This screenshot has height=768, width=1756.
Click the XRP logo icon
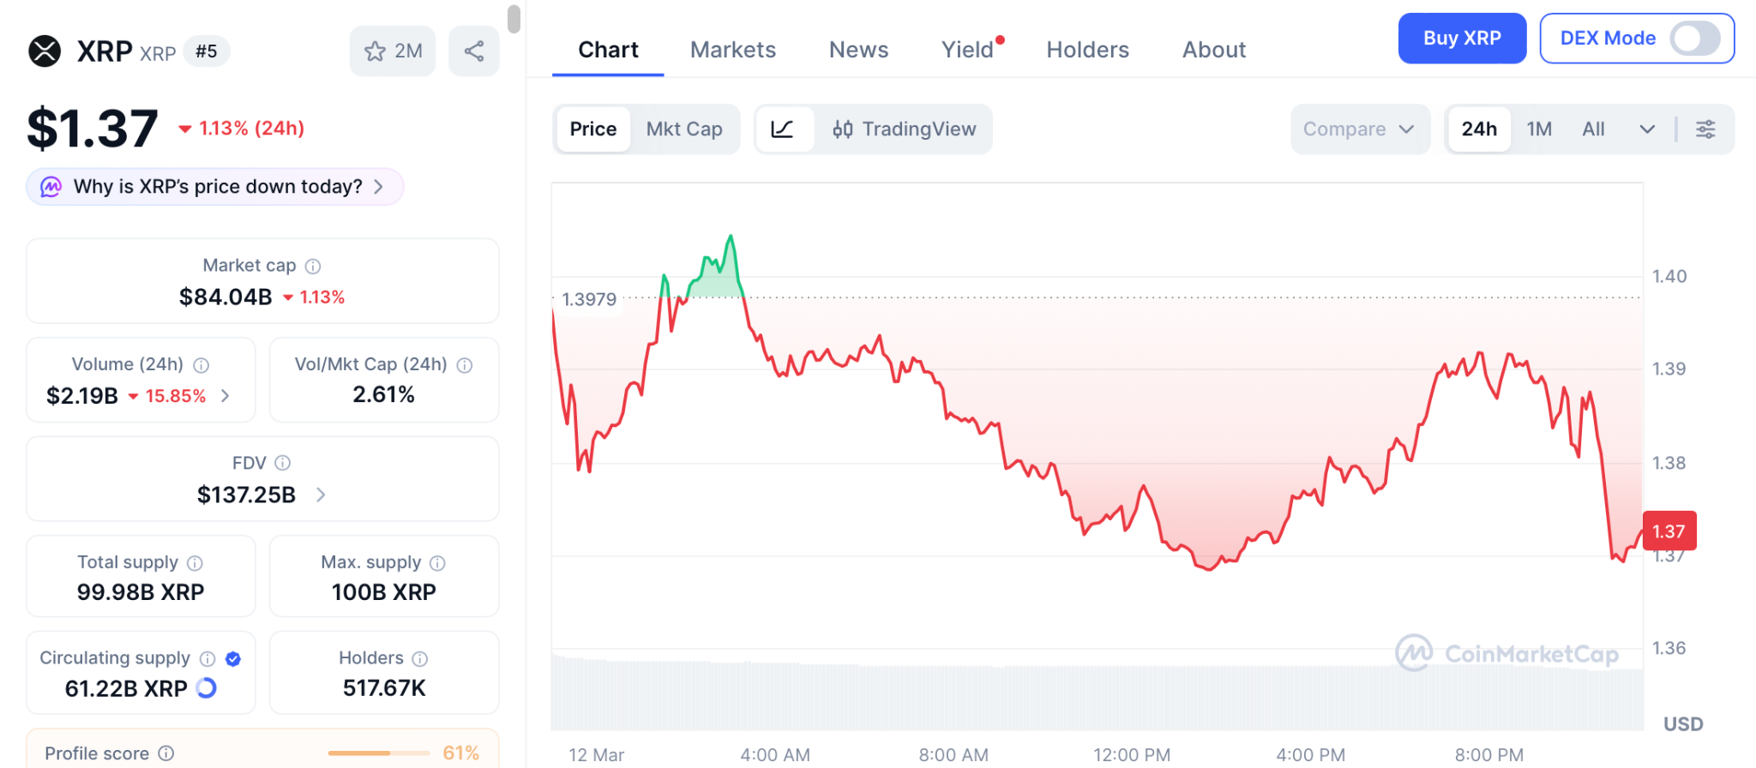(45, 51)
